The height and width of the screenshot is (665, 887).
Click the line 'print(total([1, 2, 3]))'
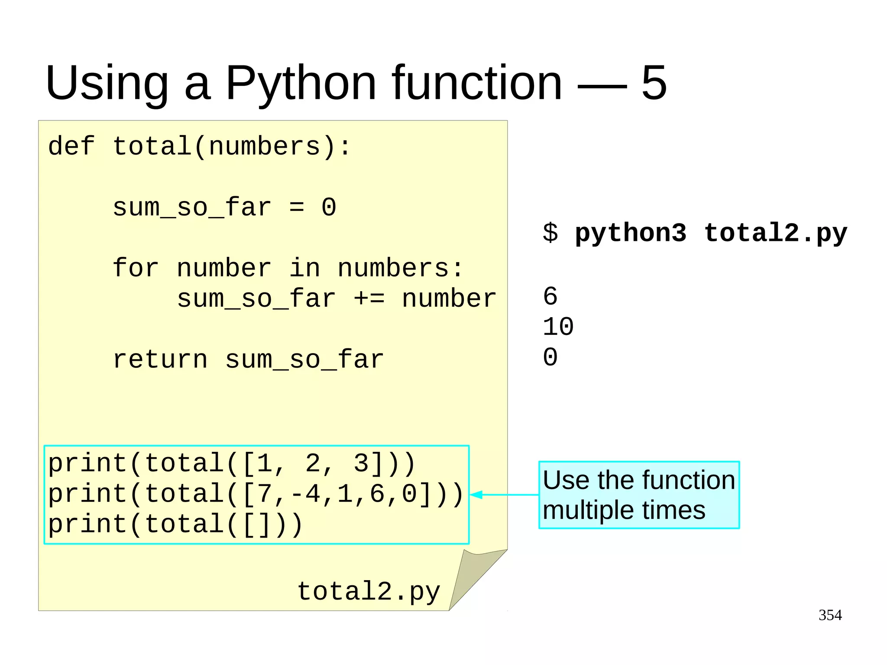[x=232, y=464]
